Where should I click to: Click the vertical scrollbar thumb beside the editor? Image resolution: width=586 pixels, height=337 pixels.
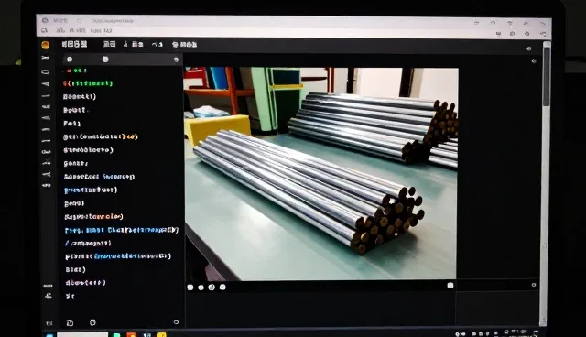click(547, 76)
